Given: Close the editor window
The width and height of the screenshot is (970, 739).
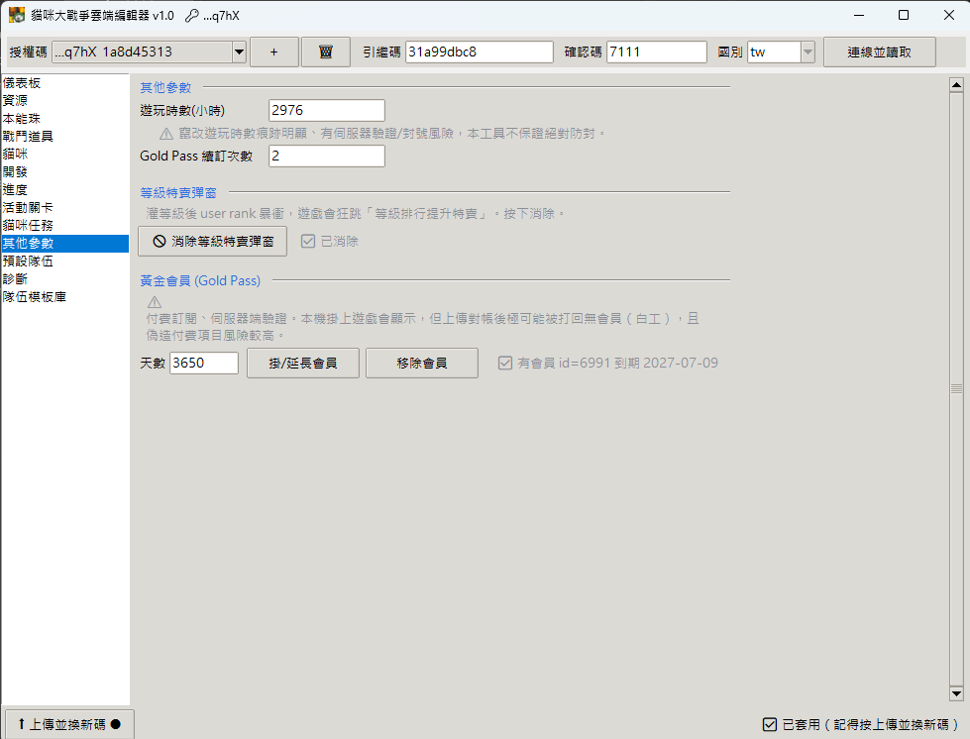Looking at the screenshot, I should point(949,15).
